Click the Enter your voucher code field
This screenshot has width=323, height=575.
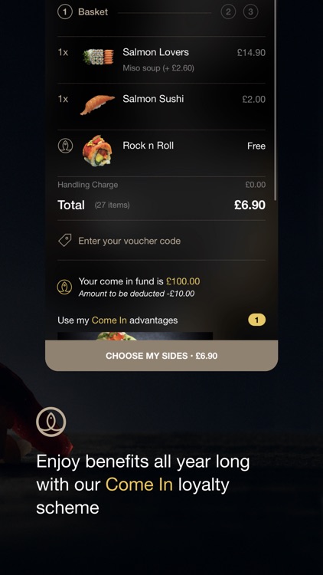pyautogui.click(x=161, y=241)
